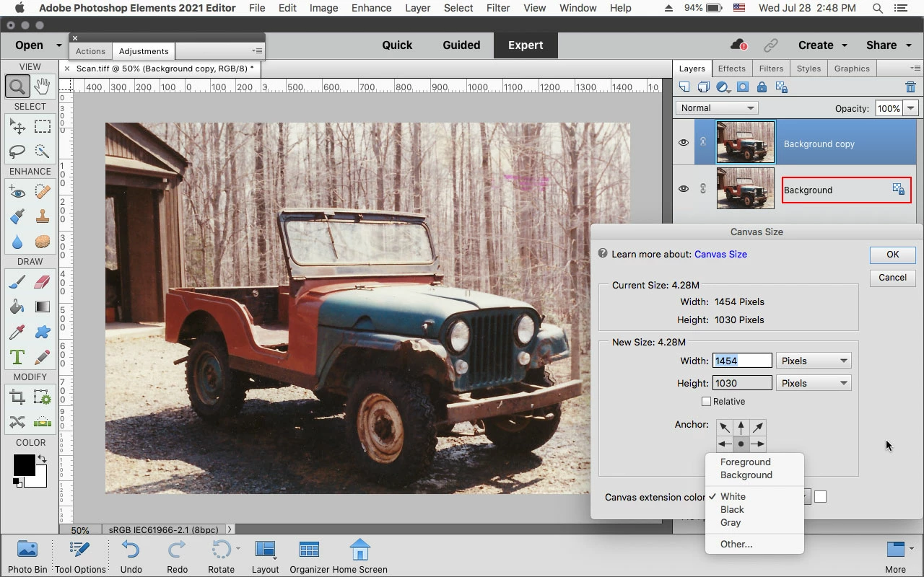Select the Type tool
Viewport: 924px width, 577px height.
click(17, 357)
